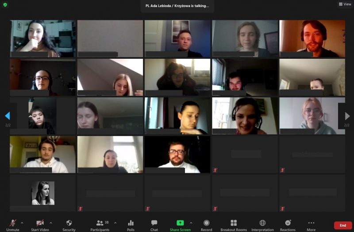
Task: Click 'PL Ada Lebioda / Krzyżowa is talking' banner
Action: (x=177, y=6)
